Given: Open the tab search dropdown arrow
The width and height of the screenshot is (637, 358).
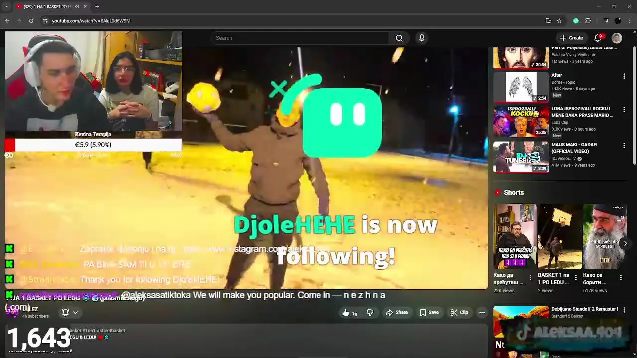Looking at the screenshot, I should (6, 7).
